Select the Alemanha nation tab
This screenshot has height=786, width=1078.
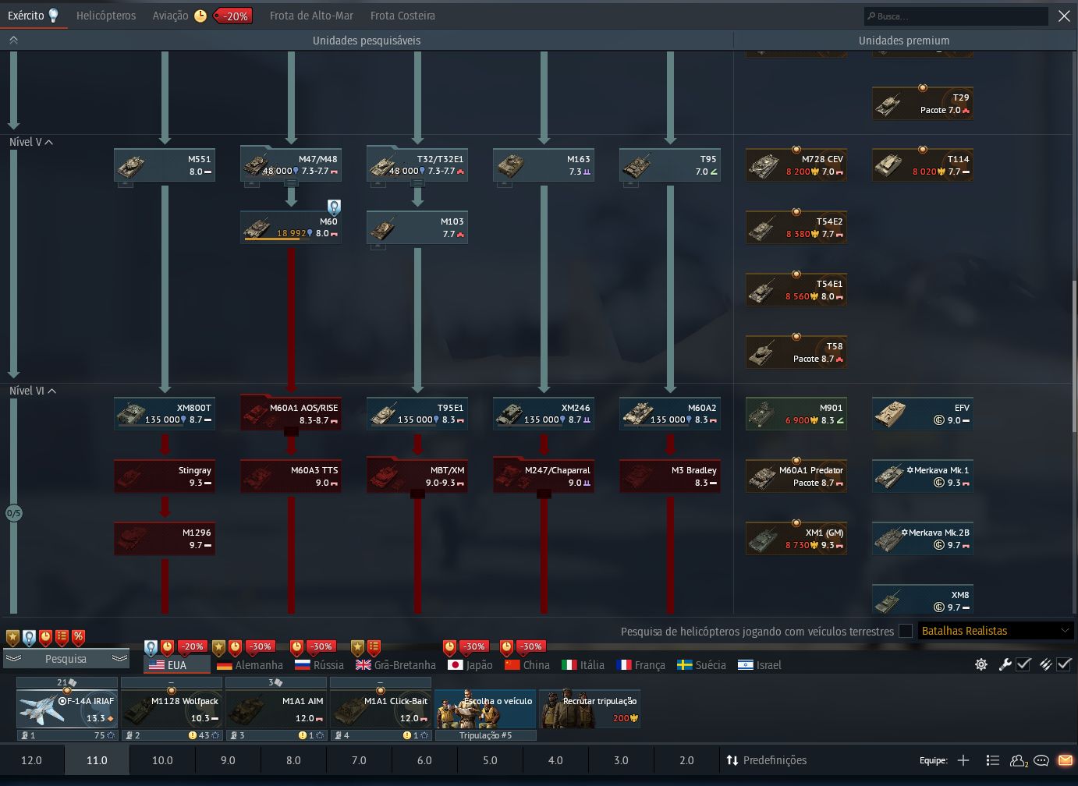click(250, 665)
